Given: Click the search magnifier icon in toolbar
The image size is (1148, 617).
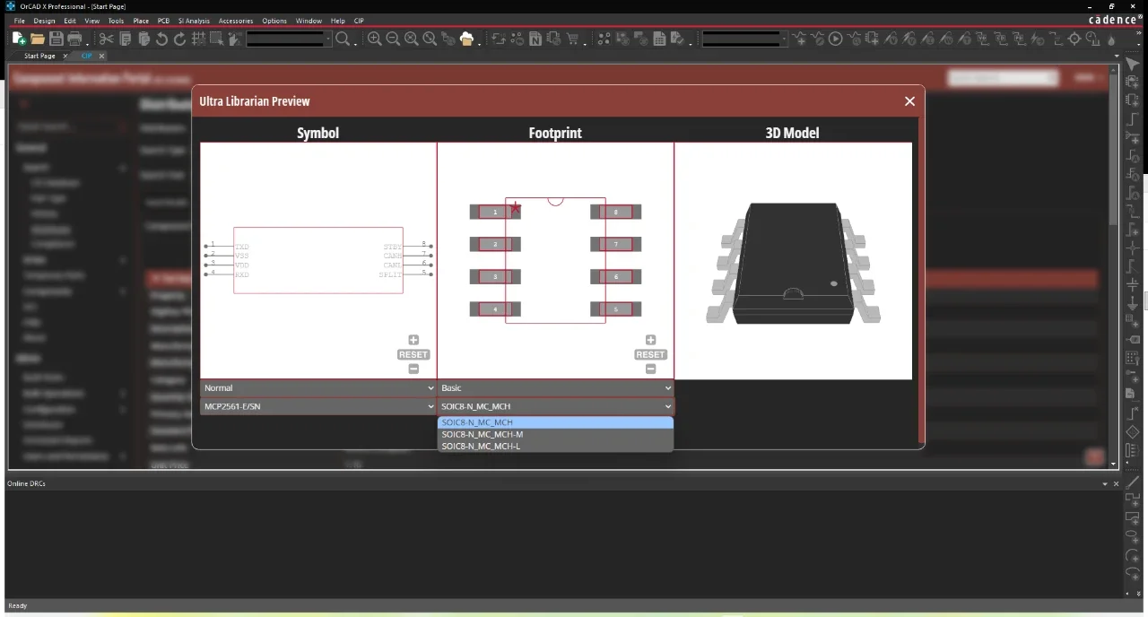Looking at the screenshot, I should coord(343,39).
